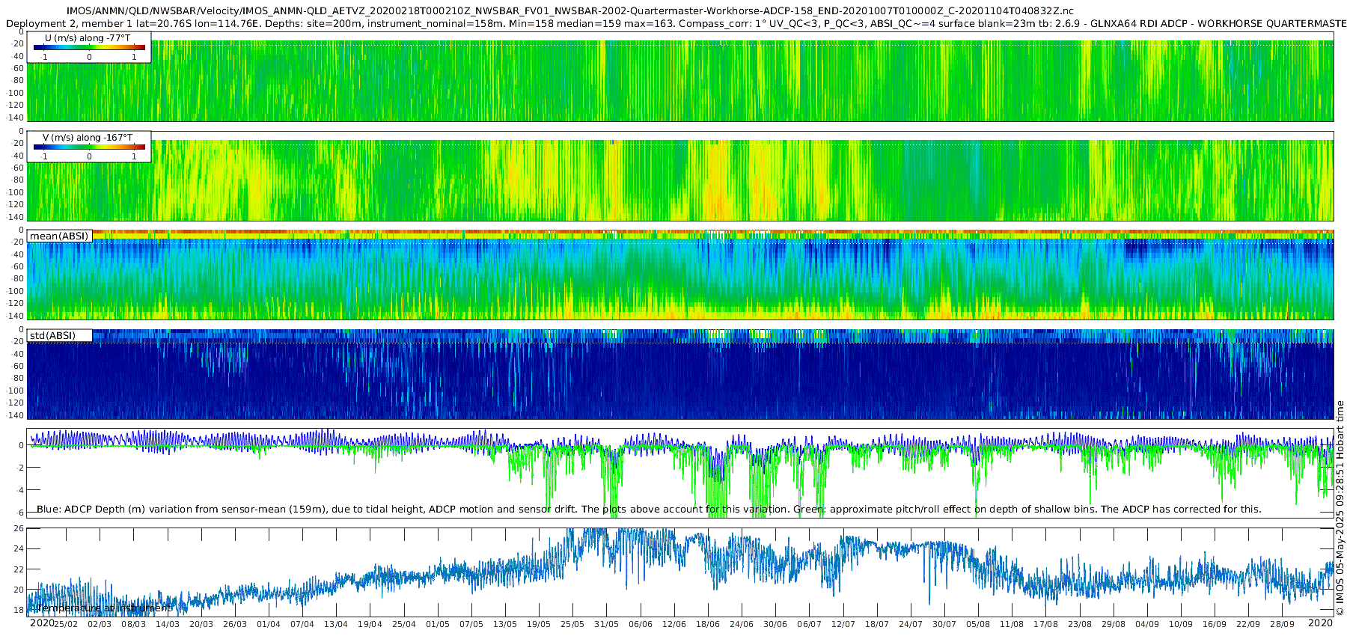This screenshot has height=636, width=1347.
Task: Click the 12/06 date tick label
Action: pyautogui.click(x=674, y=624)
